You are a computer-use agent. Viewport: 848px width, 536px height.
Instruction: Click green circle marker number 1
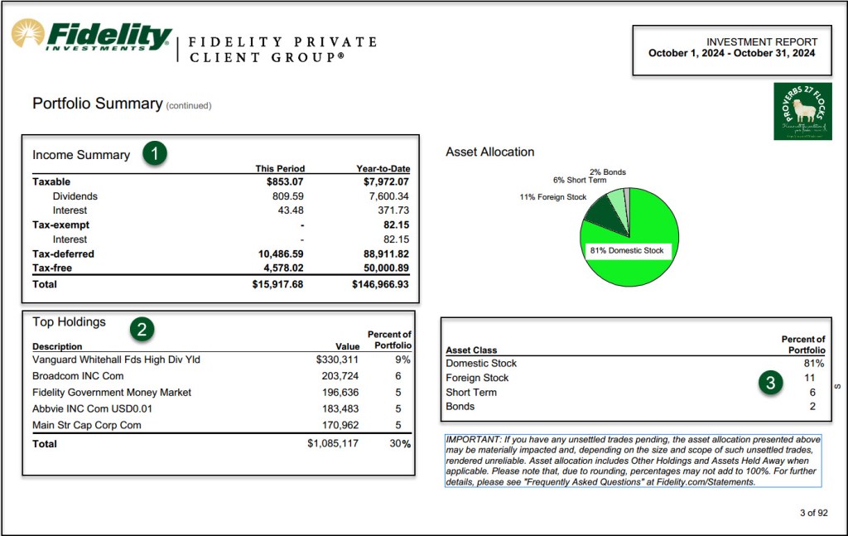coord(155,154)
